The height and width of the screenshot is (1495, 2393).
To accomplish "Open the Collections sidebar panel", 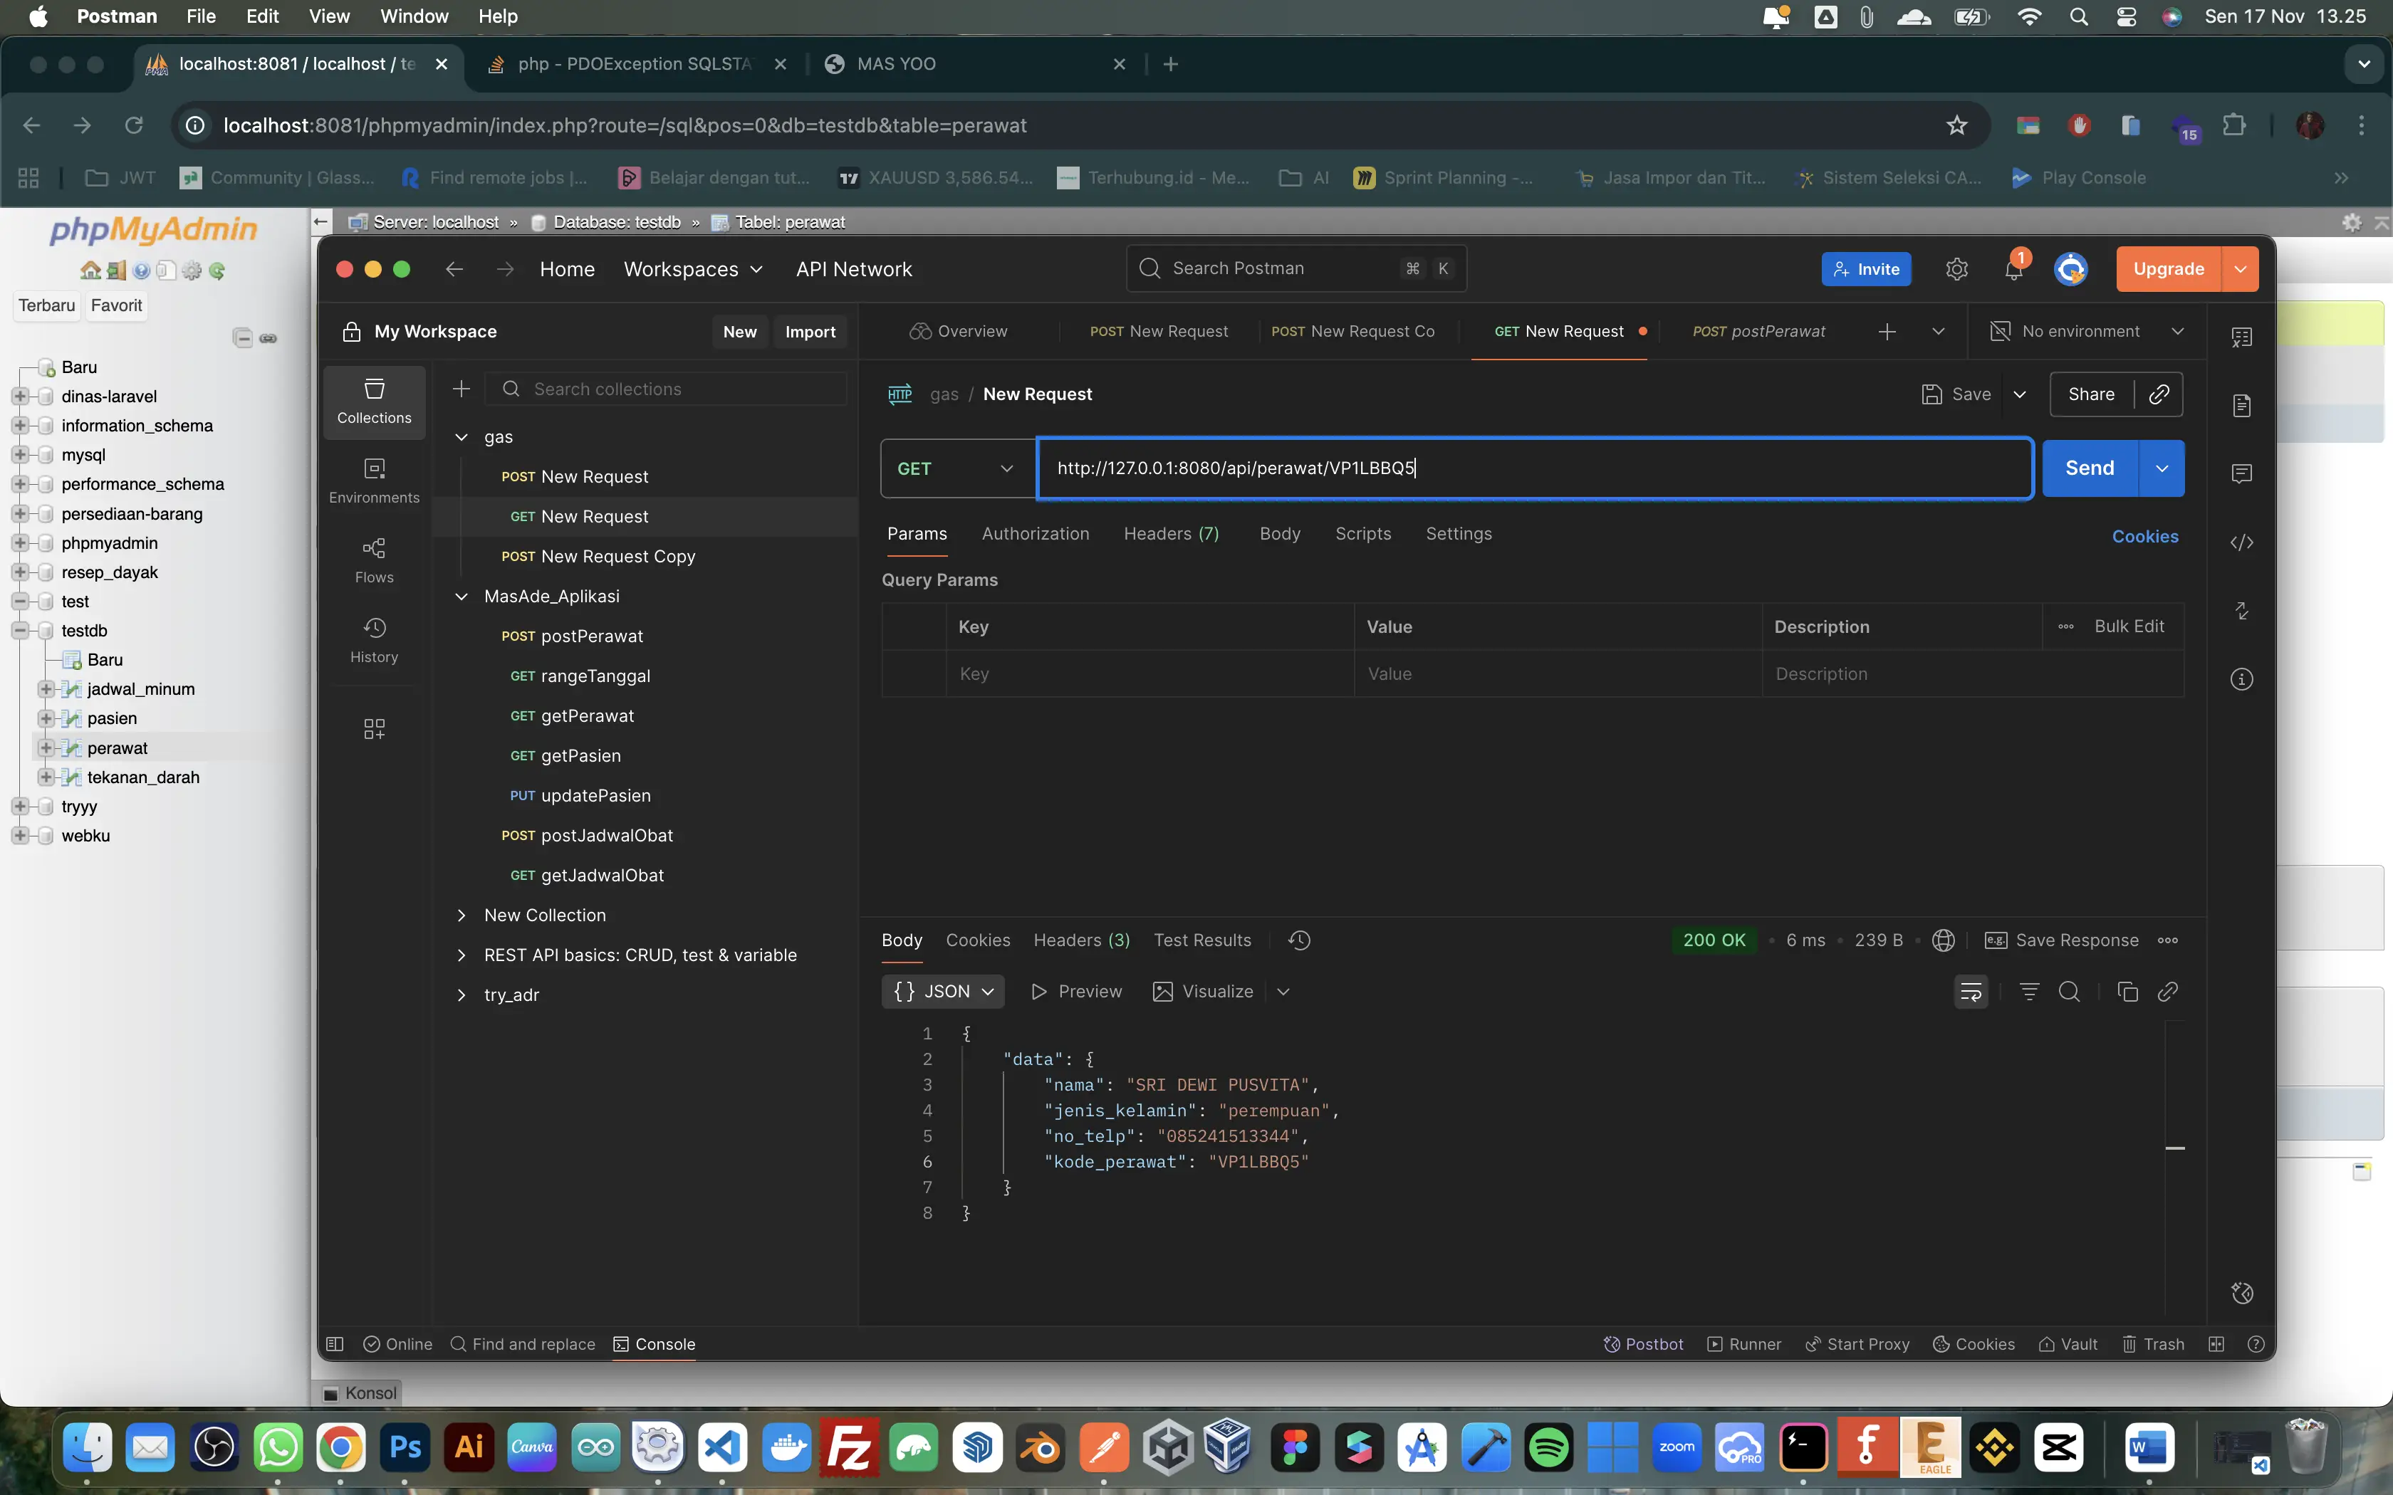I will coord(374,402).
